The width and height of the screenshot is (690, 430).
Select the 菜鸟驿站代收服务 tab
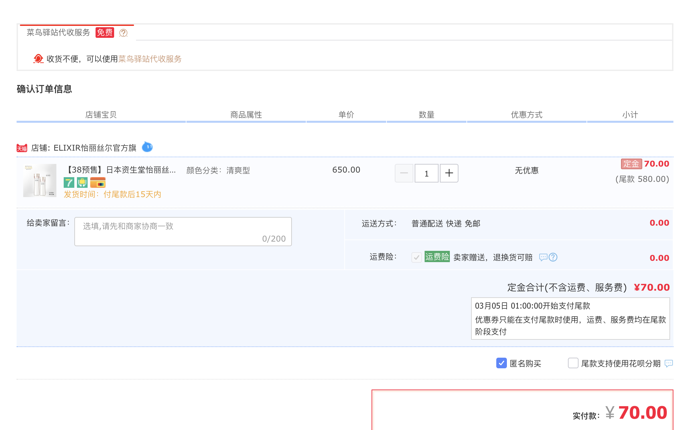pos(77,33)
